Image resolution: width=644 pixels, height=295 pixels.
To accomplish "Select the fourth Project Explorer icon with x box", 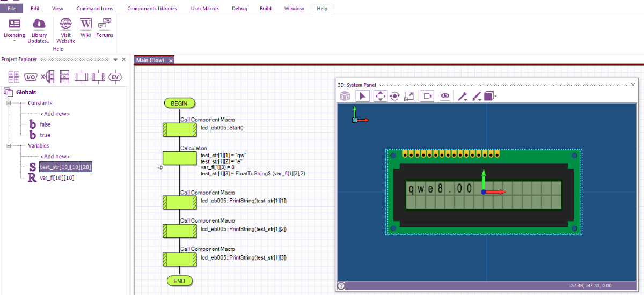I will (x=64, y=77).
